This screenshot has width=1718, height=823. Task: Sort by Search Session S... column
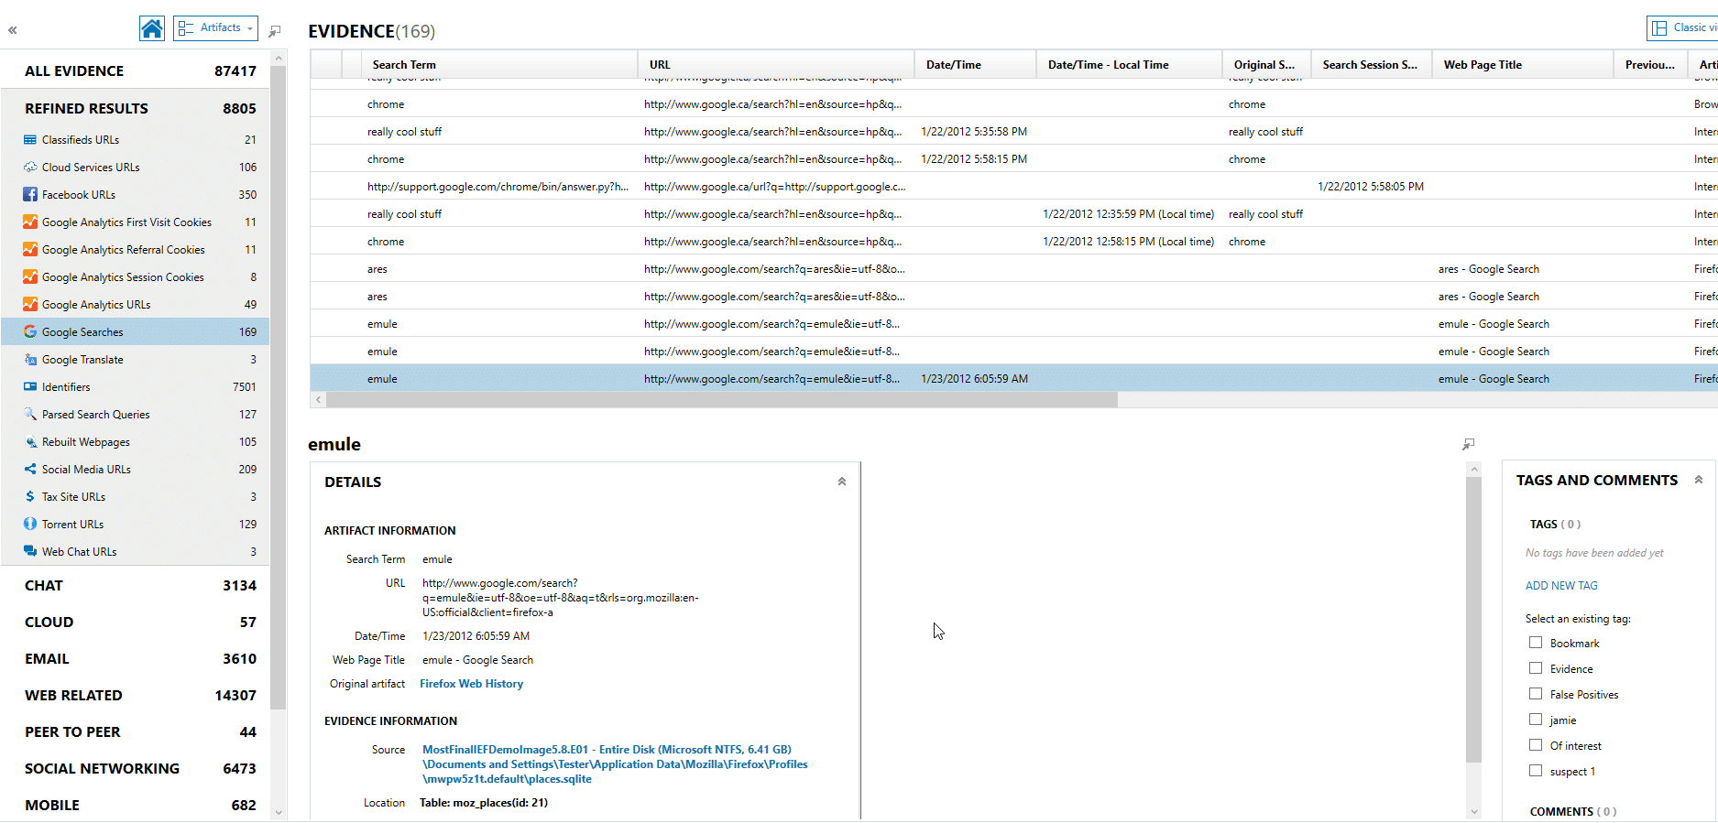(1371, 64)
